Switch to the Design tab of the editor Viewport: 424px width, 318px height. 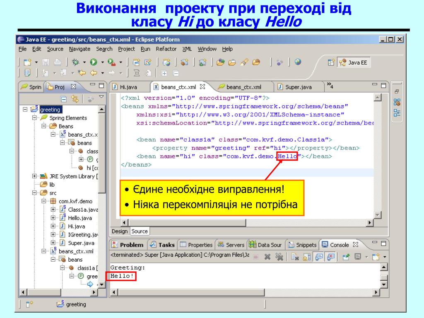tap(120, 231)
